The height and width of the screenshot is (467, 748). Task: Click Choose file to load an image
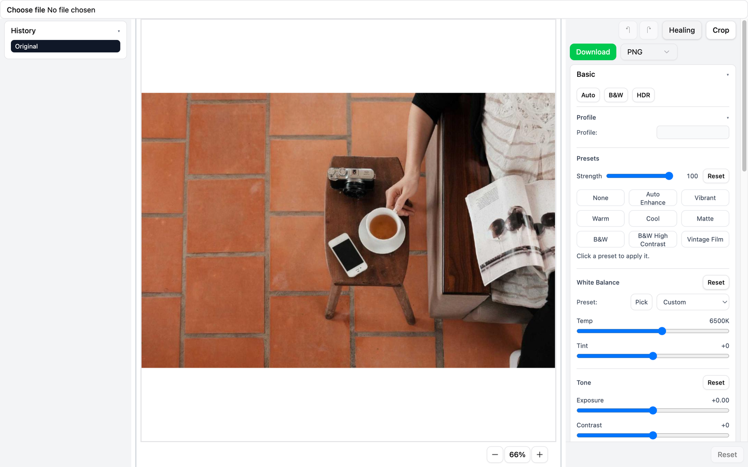25,10
